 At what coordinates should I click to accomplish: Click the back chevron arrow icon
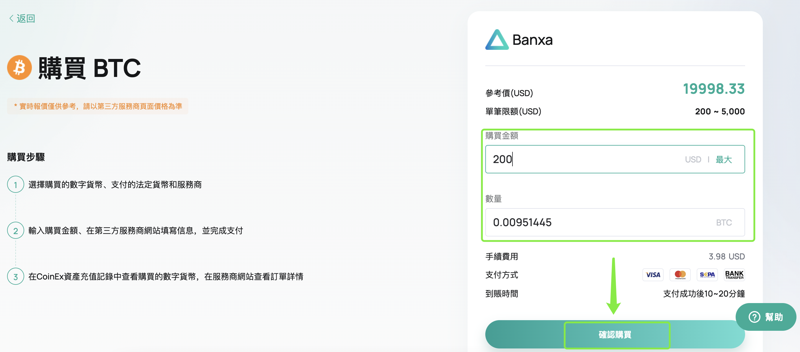[11, 19]
